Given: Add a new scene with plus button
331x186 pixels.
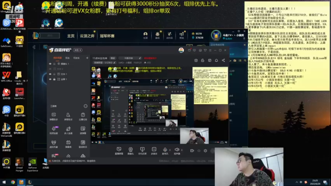Looking at the screenshot, I should (x=87, y=58).
